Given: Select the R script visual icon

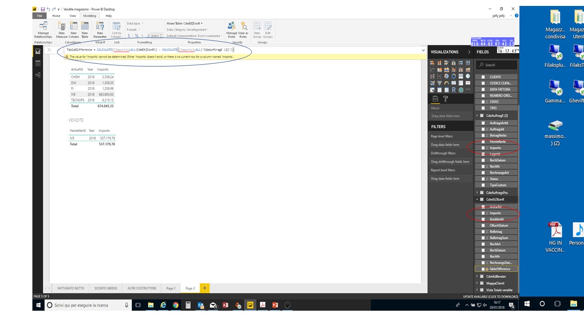Looking at the screenshot, I should (454, 90).
